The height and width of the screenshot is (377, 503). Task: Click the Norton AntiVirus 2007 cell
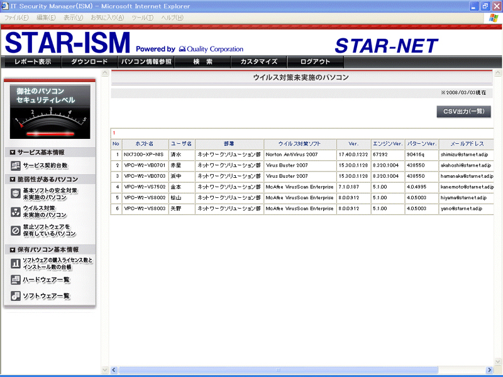point(300,155)
